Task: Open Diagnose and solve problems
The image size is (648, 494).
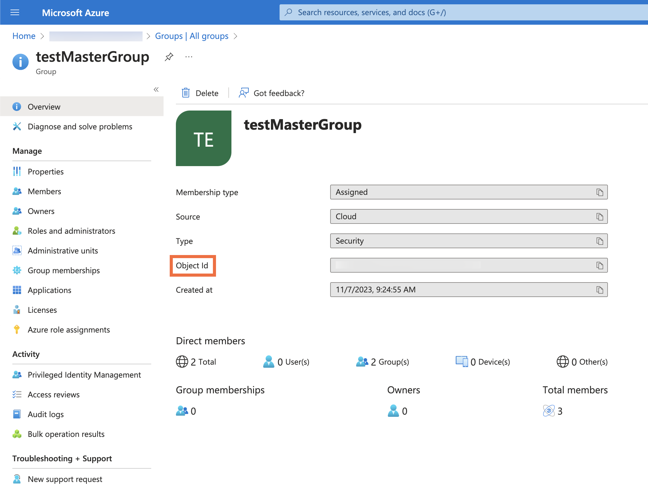Action: click(80, 127)
